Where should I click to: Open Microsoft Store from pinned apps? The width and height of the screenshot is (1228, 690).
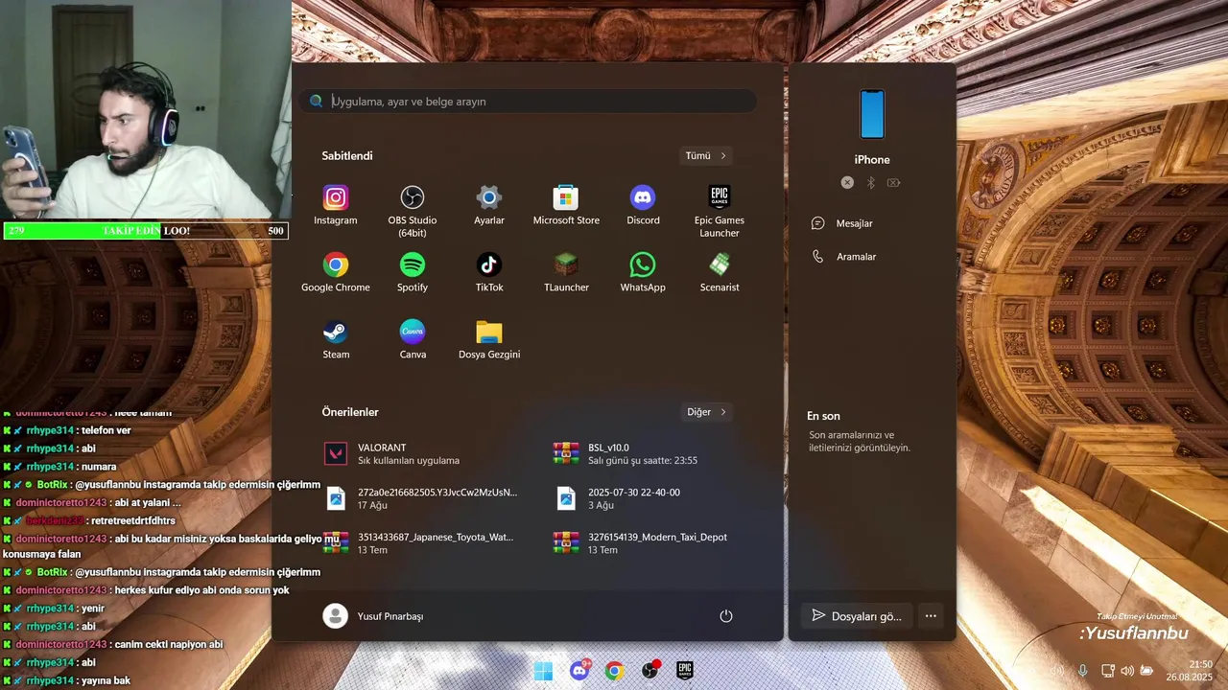tap(566, 206)
